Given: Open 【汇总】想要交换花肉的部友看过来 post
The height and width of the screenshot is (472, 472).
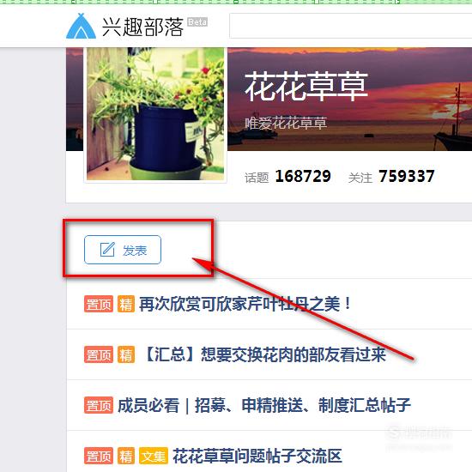Looking at the screenshot, I should 263,354.
